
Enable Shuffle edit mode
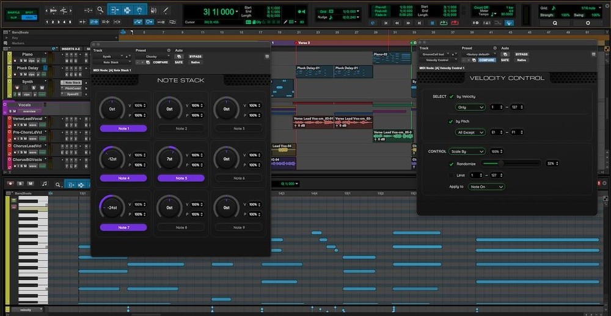pyautogui.click(x=13, y=12)
